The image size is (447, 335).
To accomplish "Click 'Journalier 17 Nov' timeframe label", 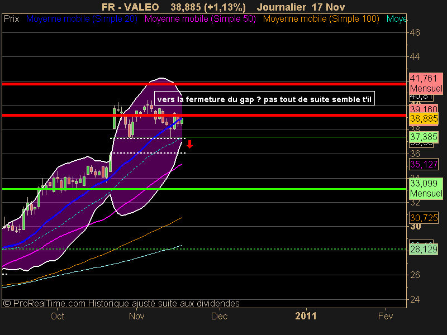I will 301,7.
